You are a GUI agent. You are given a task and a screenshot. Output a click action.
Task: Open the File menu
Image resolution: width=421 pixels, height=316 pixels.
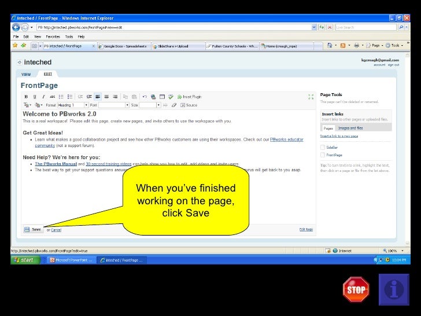[16, 36]
